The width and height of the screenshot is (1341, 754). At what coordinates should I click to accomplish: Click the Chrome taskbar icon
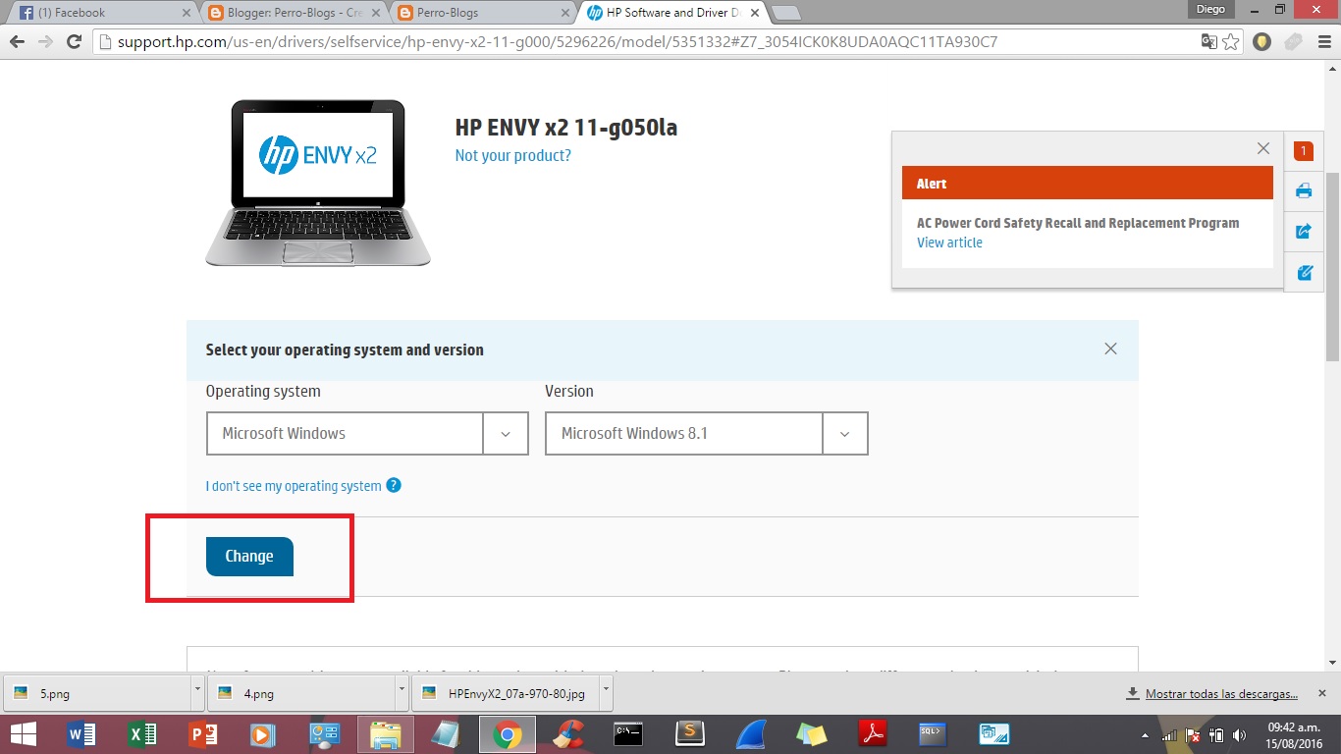pos(507,734)
